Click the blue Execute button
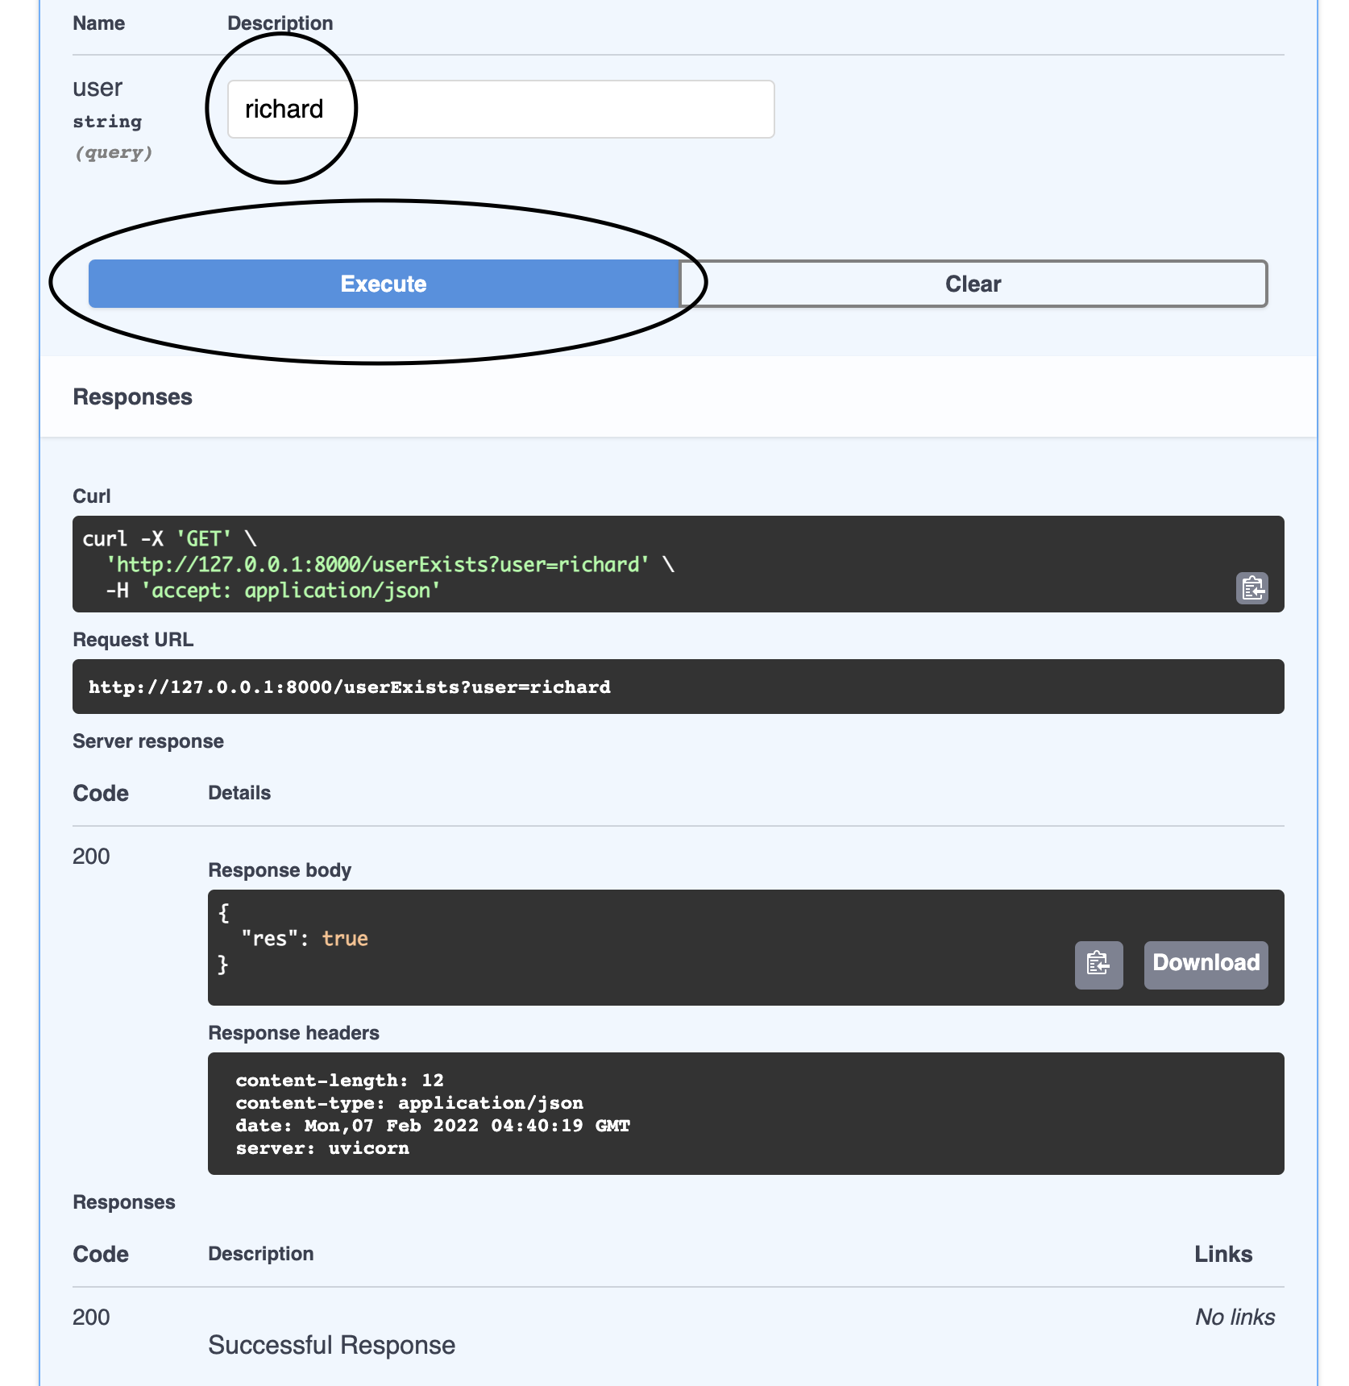1349x1386 pixels. pos(384,284)
